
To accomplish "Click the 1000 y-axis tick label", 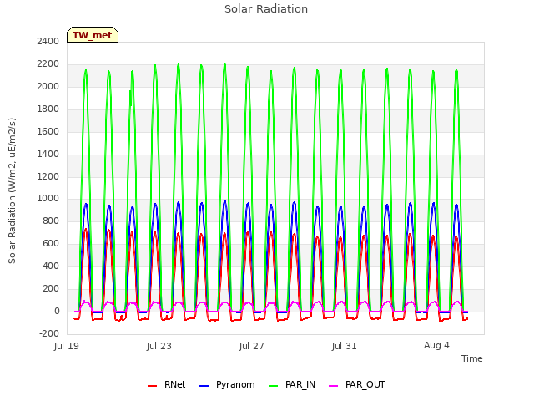I will point(48,199).
